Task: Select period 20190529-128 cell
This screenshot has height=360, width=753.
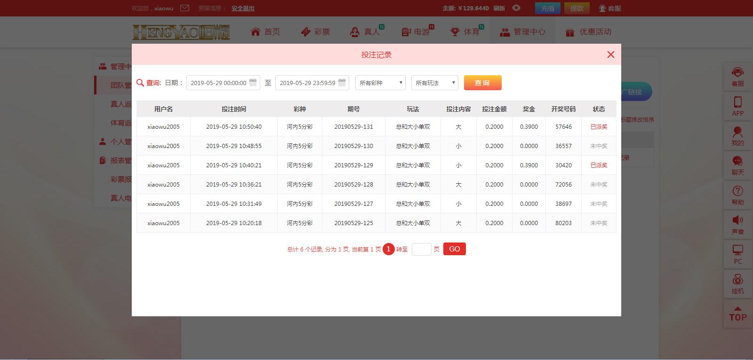Action: pos(353,185)
